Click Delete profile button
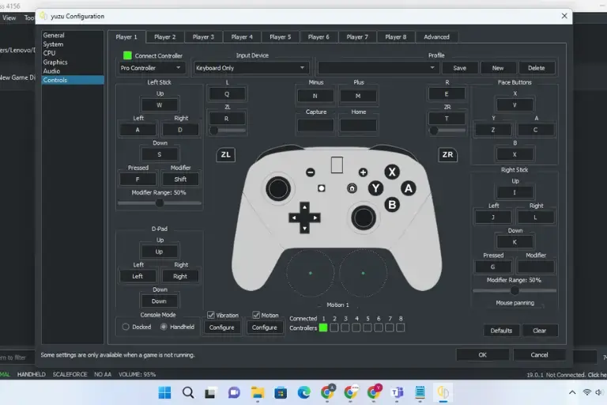The width and height of the screenshot is (607, 405). (536, 68)
